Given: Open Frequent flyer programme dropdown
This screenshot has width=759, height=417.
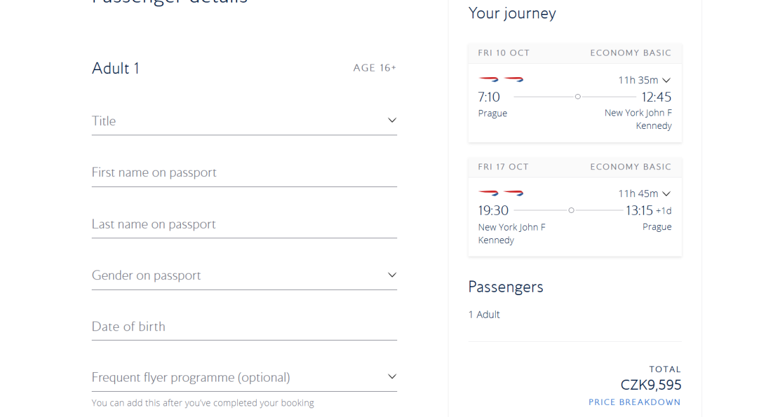Looking at the screenshot, I should [x=244, y=377].
